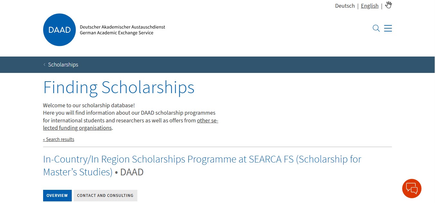Click the Deutscher Akademischer Austauschdienst text
Viewport: 435px width, 203px height.
(x=122, y=27)
